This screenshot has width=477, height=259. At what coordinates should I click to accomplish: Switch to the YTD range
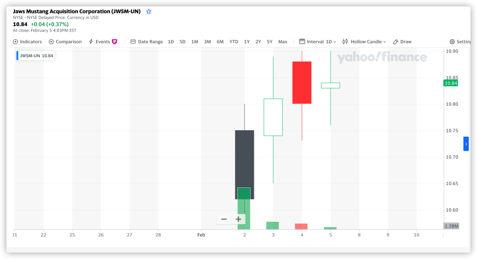pyautogui.click(x=234, y=42)
